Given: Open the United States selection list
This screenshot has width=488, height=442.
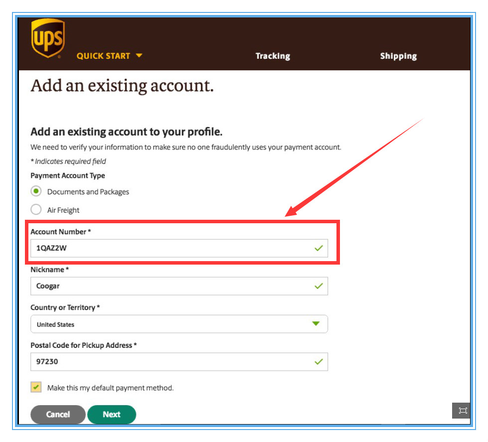Looking at the screenshot, I should (x=179, y=323).
